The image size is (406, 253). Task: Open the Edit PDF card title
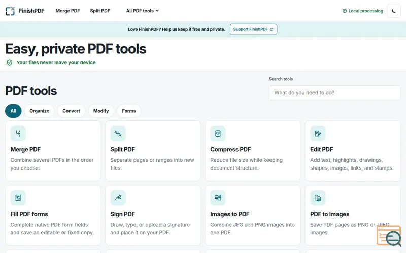coord(321,149)
